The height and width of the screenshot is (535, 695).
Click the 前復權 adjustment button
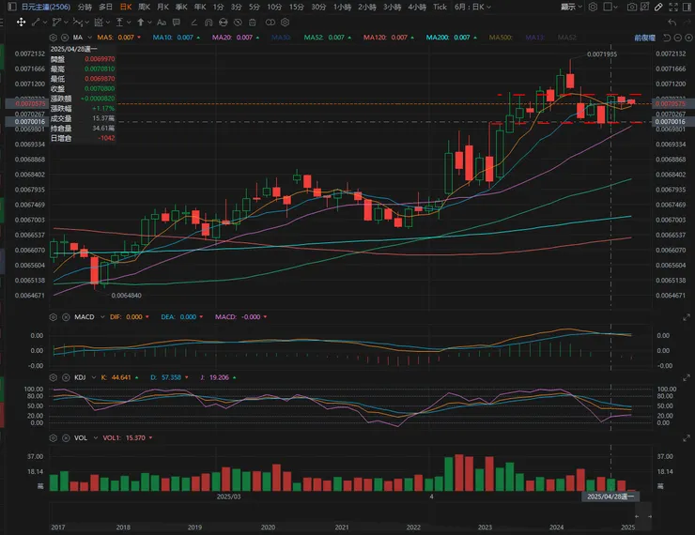[x=644, y=38]
